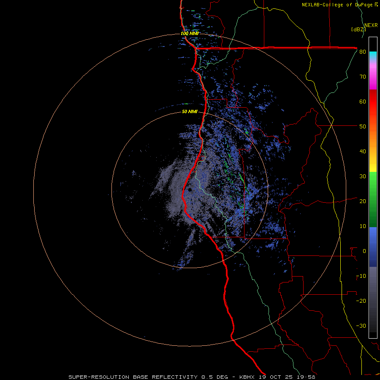This screenshot has height=380, width=380.
Task: Click the 80 dBZ scale label
Action: pos(363,52)
